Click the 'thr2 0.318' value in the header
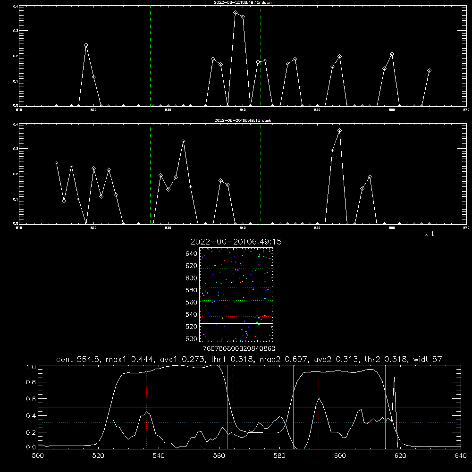472x472 pixels. pyautogui.click(x=386, y=359)
